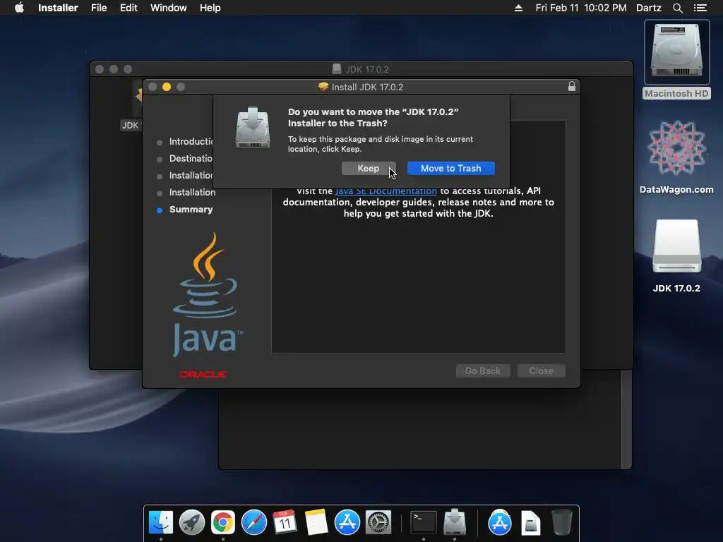Open the App Store next to the Installer in the Dock
This screenshot has height=542, width=723.
pyautogui.click(x=500, y=523)
